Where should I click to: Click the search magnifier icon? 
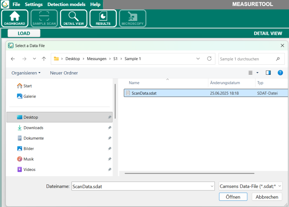(x=278, y=59)
